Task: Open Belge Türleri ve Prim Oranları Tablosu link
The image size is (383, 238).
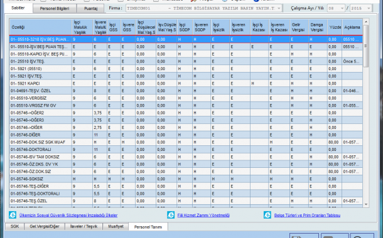Action: coord(307,215)
